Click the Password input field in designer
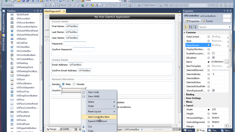 [x=75, y=44]
